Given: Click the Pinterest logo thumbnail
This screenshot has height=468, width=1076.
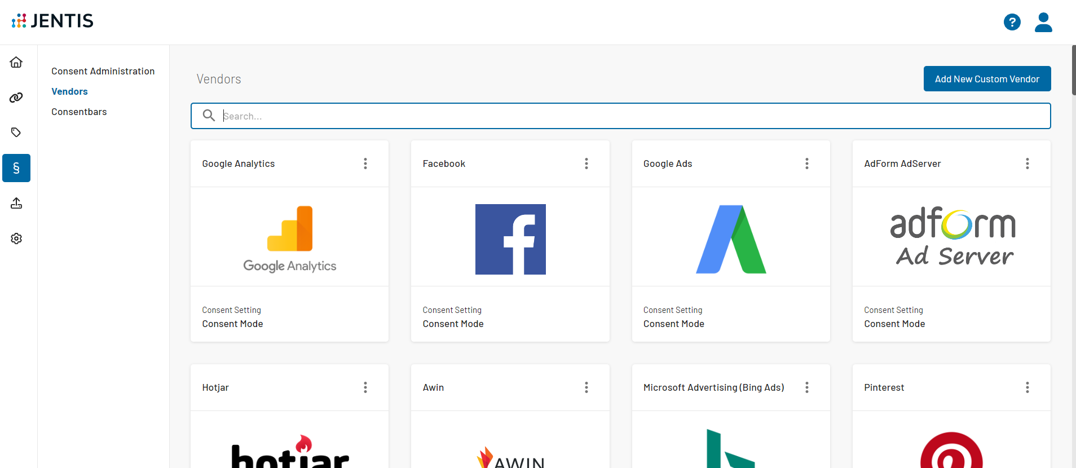Looking at the screenshot, I should pos(951,450).
